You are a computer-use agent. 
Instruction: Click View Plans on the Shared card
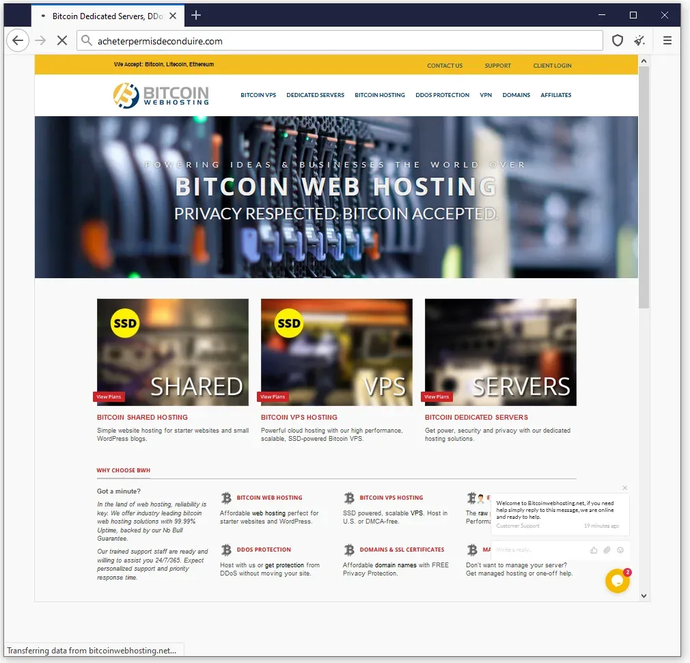click(109, 396)
